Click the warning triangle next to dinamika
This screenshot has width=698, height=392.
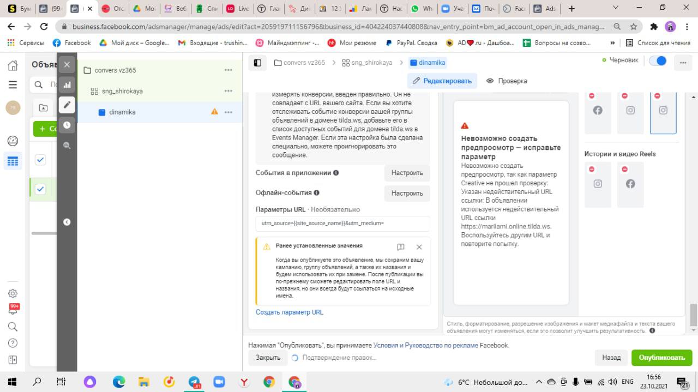(214, 112)
